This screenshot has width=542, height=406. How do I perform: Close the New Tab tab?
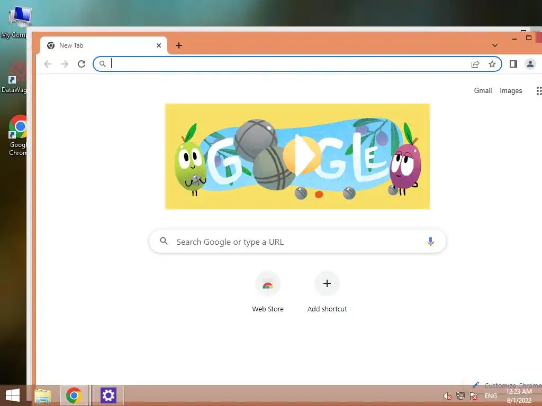coord(159,45)
